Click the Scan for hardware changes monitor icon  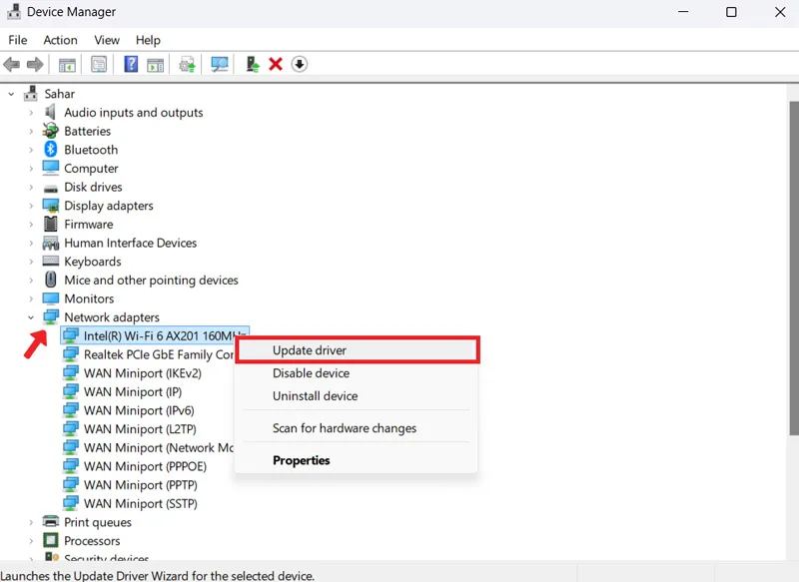coord(220,65)
